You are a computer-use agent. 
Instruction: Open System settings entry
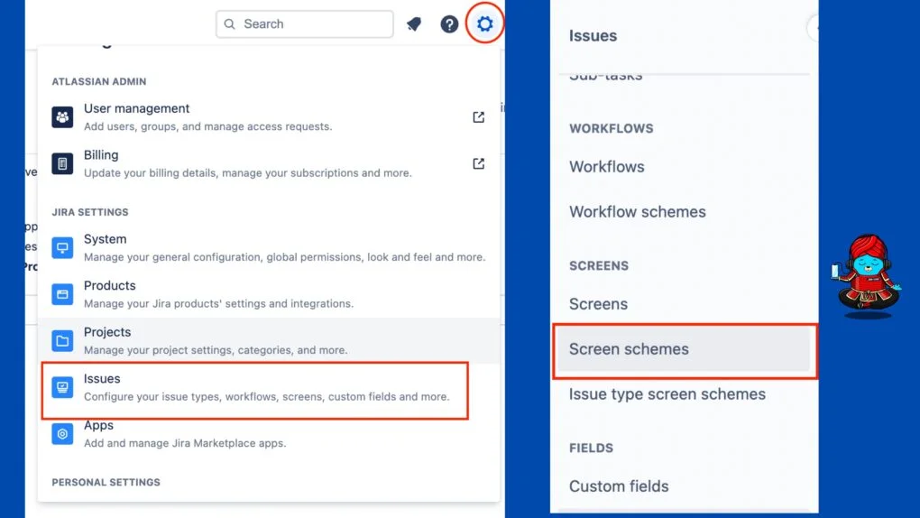[269, 247]
